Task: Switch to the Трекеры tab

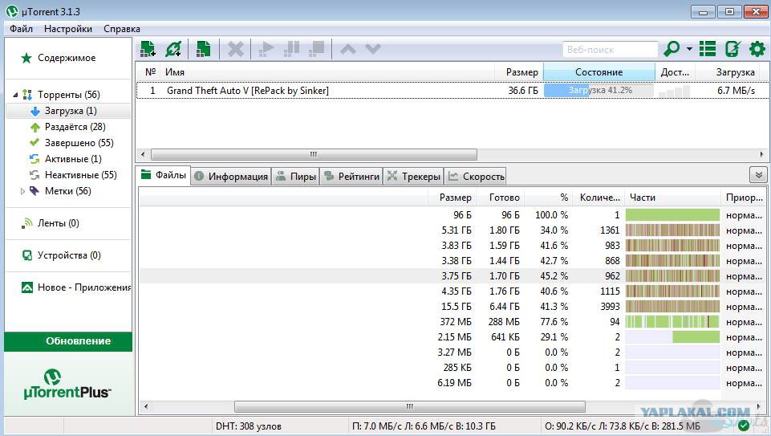Action: [x=413, y=176]
